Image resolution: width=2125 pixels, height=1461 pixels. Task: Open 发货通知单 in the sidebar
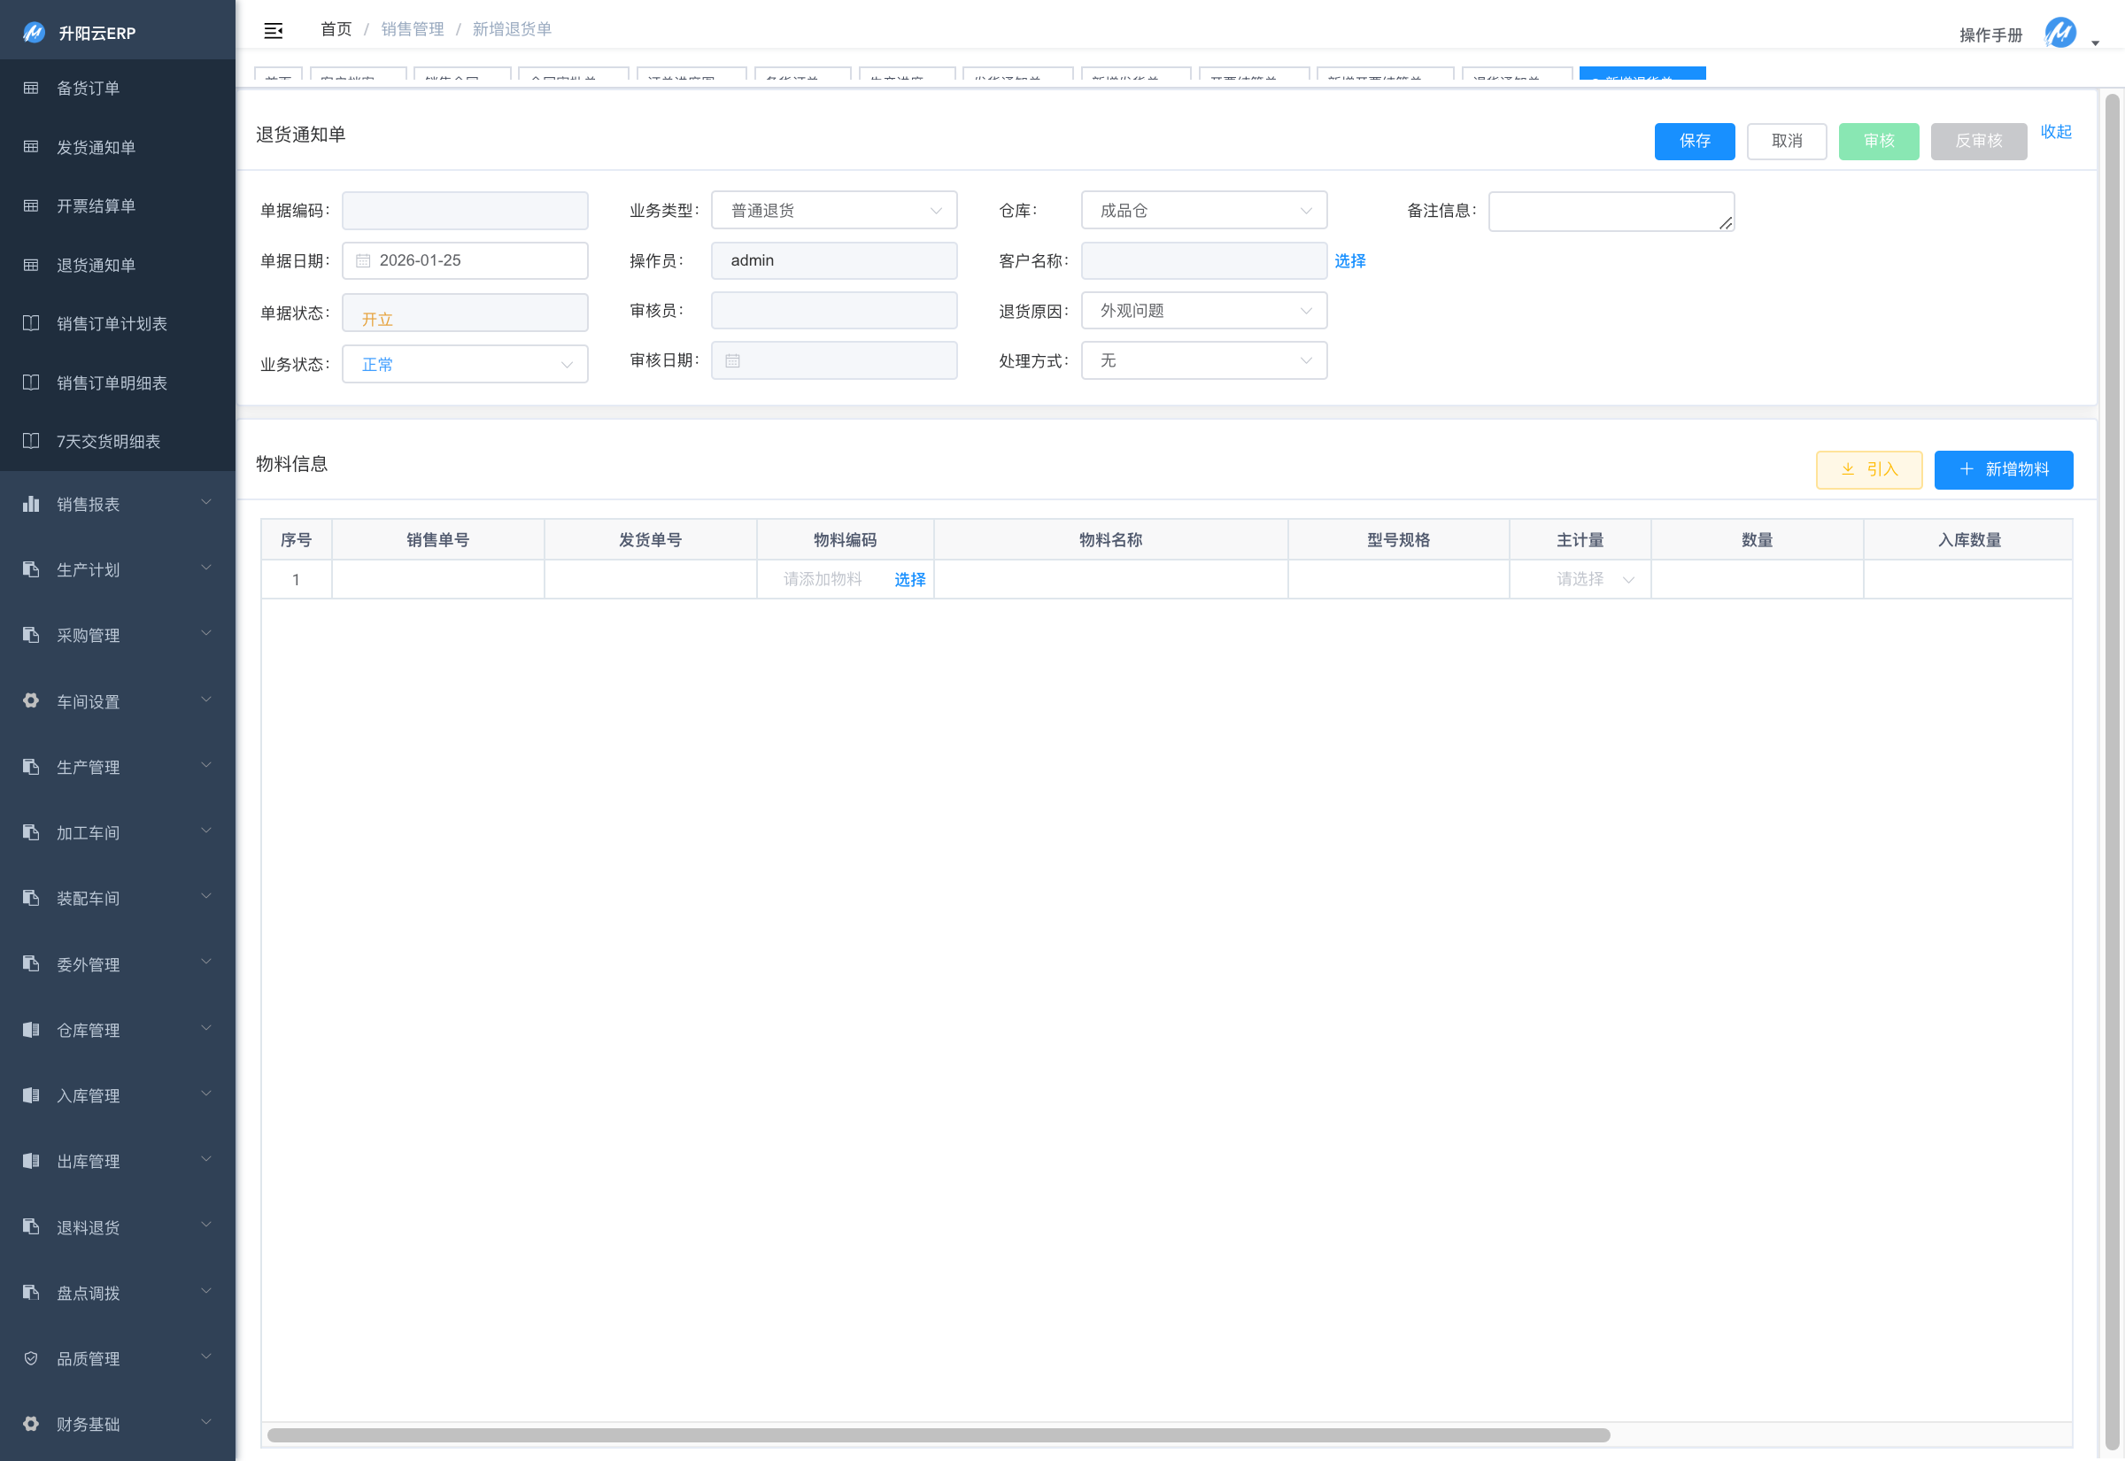tap(97, 147)
